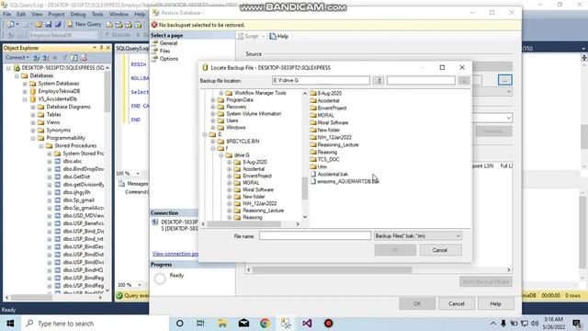Open the Project menu

pos(56,15)
